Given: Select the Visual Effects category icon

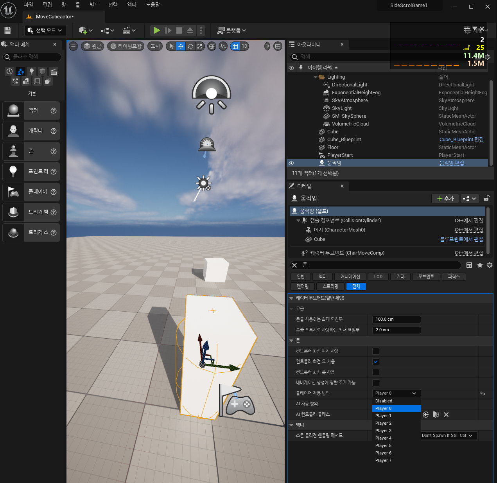Looking at the screenshot, I should coord(15,81).
